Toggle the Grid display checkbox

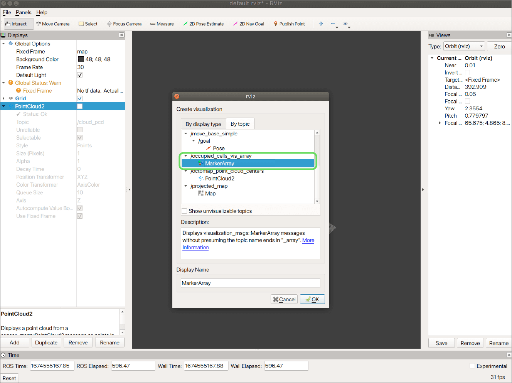80,98
